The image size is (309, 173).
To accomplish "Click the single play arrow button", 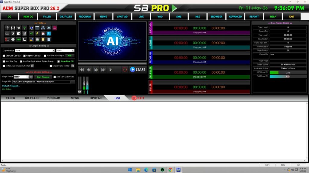I will 110,70.
